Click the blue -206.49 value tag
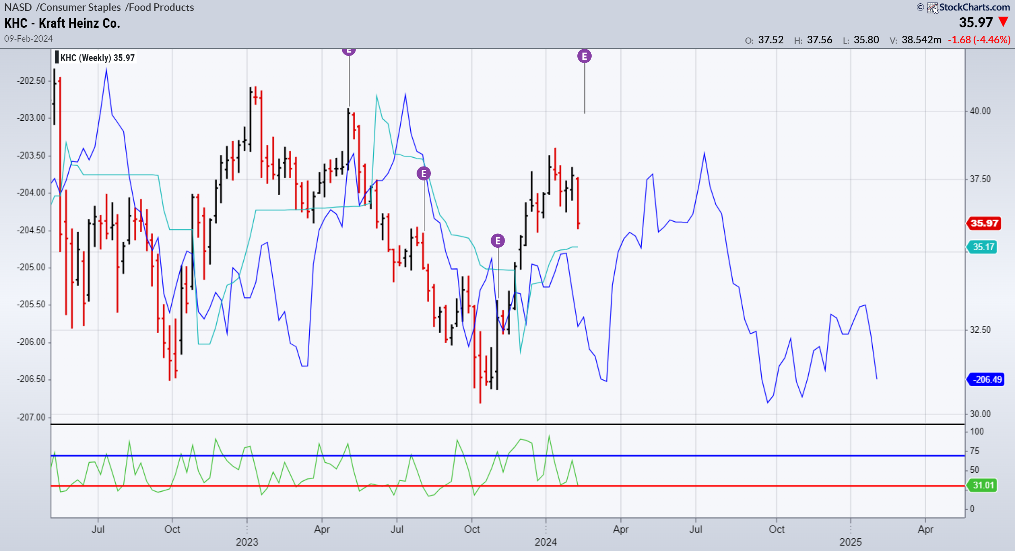Image resolution: width=1015 pixels, height=551 pixels. pos(986,379)
